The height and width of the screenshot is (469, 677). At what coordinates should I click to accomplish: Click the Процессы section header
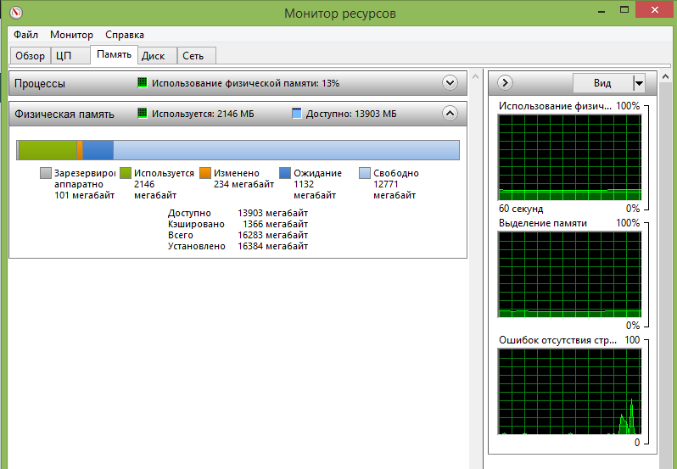coord(238,83)
